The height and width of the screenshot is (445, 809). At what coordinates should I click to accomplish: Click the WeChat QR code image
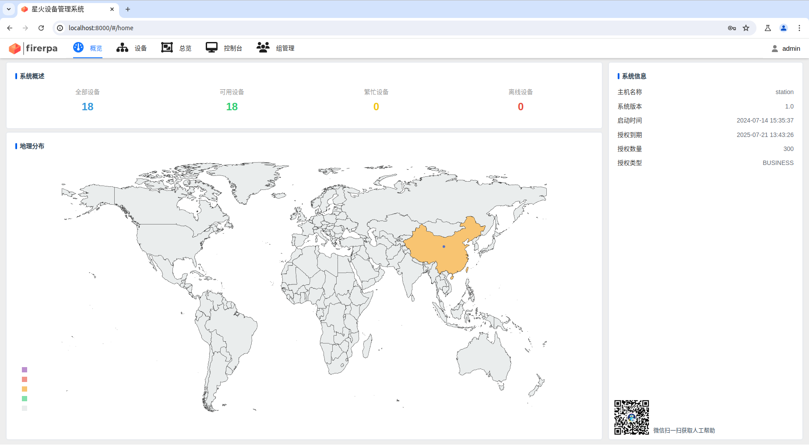tap(632, 417)
